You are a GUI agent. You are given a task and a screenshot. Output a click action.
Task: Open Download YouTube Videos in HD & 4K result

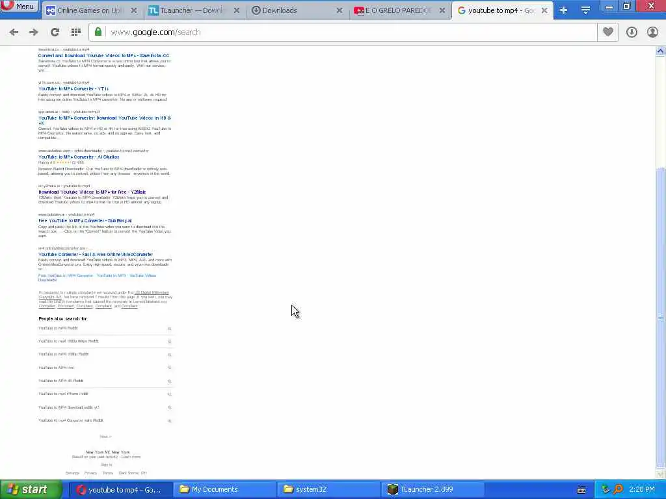(105, 120)
